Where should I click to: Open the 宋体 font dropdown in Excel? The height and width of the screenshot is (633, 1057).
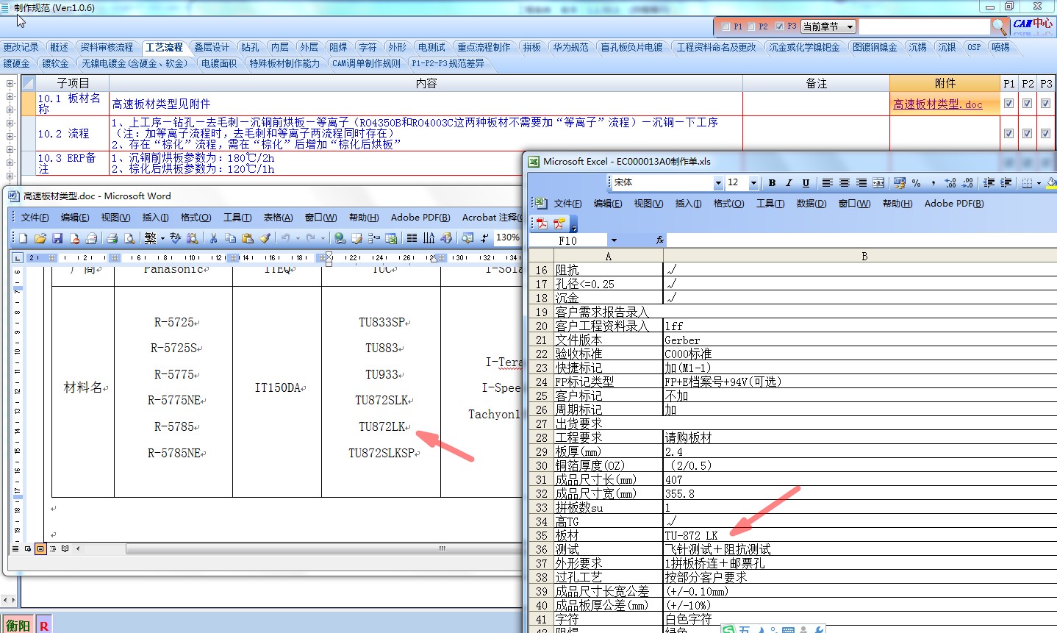(718, 183)
